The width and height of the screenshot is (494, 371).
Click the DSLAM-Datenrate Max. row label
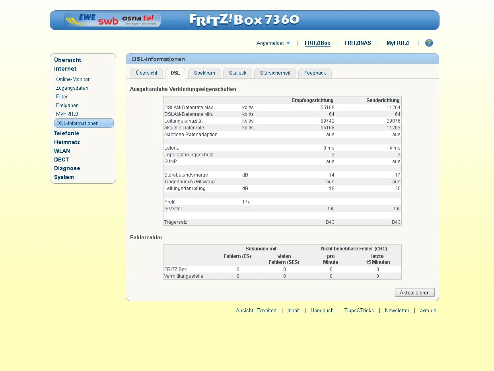point(189,108)
